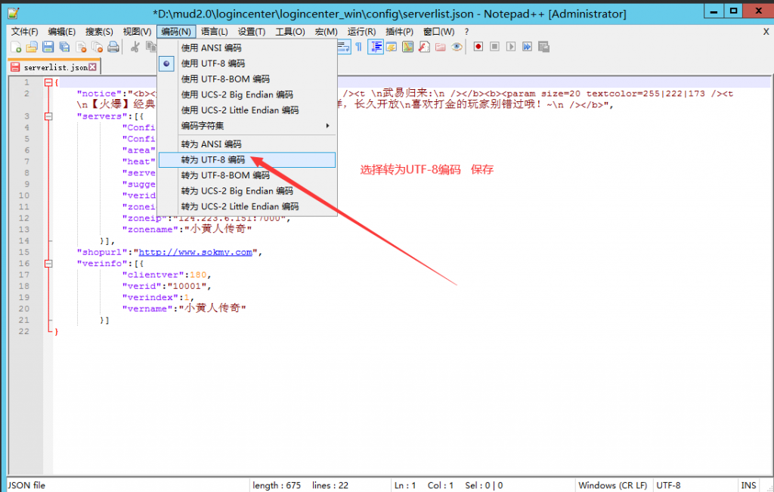This screenshot has width=774, height=492.
Task: Close the document with the menu bar X
Action: coord(766,32)
